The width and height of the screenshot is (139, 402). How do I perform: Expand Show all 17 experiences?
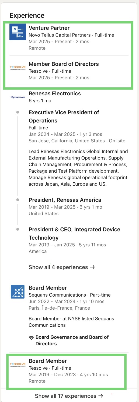pyautogui.click(x=69, y=396)
